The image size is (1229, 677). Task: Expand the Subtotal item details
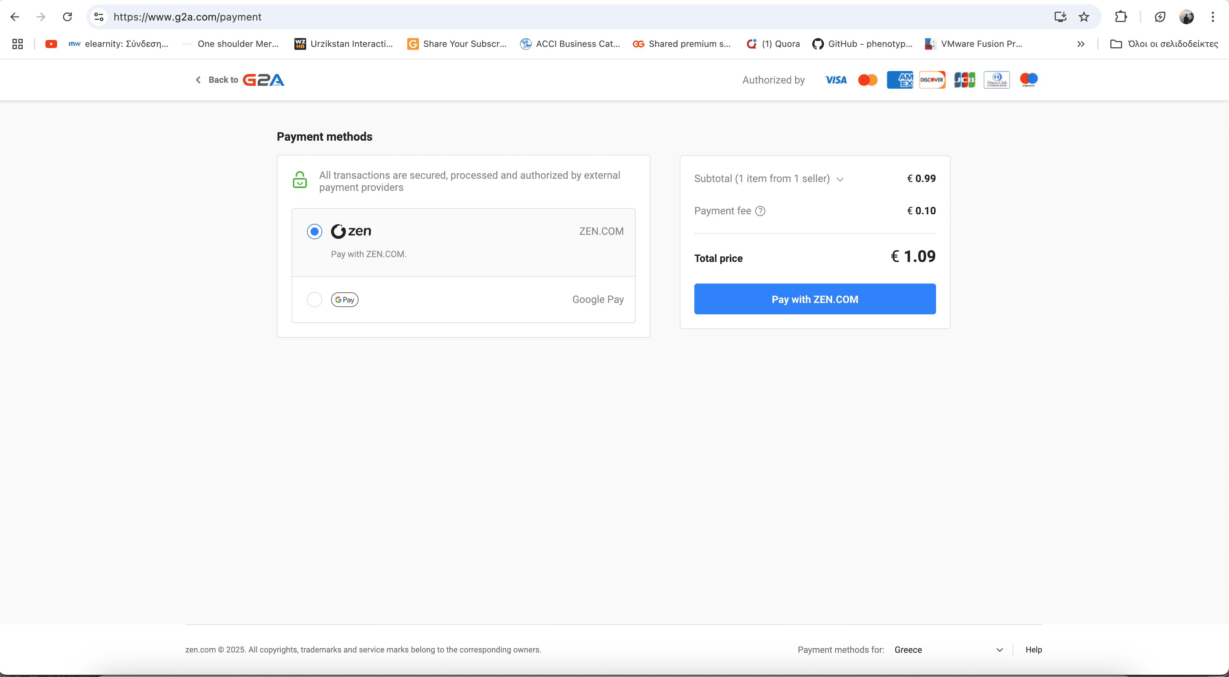840,180
